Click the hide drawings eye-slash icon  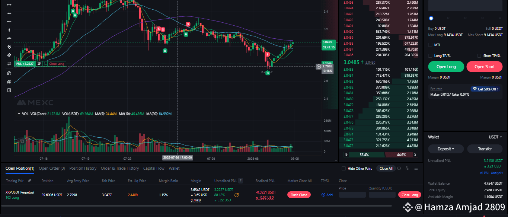pyautogui.click(x=9, y=82)
